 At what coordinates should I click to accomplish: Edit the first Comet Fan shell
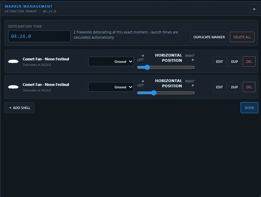pyautogui.click(x=220, y=61)
